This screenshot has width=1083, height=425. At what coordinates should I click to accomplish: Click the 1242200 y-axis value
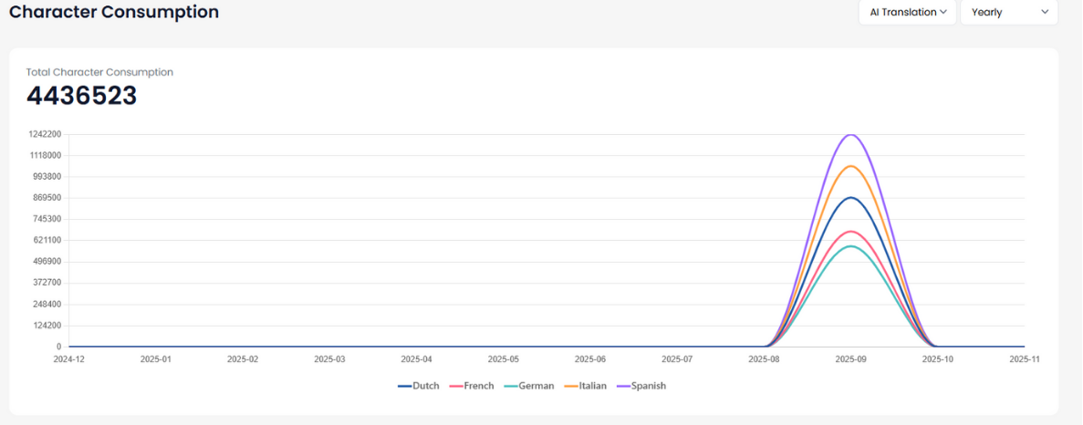45,135
